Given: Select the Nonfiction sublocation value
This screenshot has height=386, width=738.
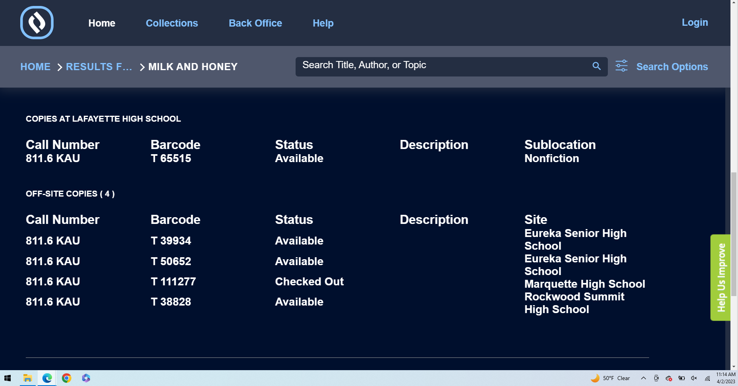Looking at the screenshot, I should coord(552,158).
